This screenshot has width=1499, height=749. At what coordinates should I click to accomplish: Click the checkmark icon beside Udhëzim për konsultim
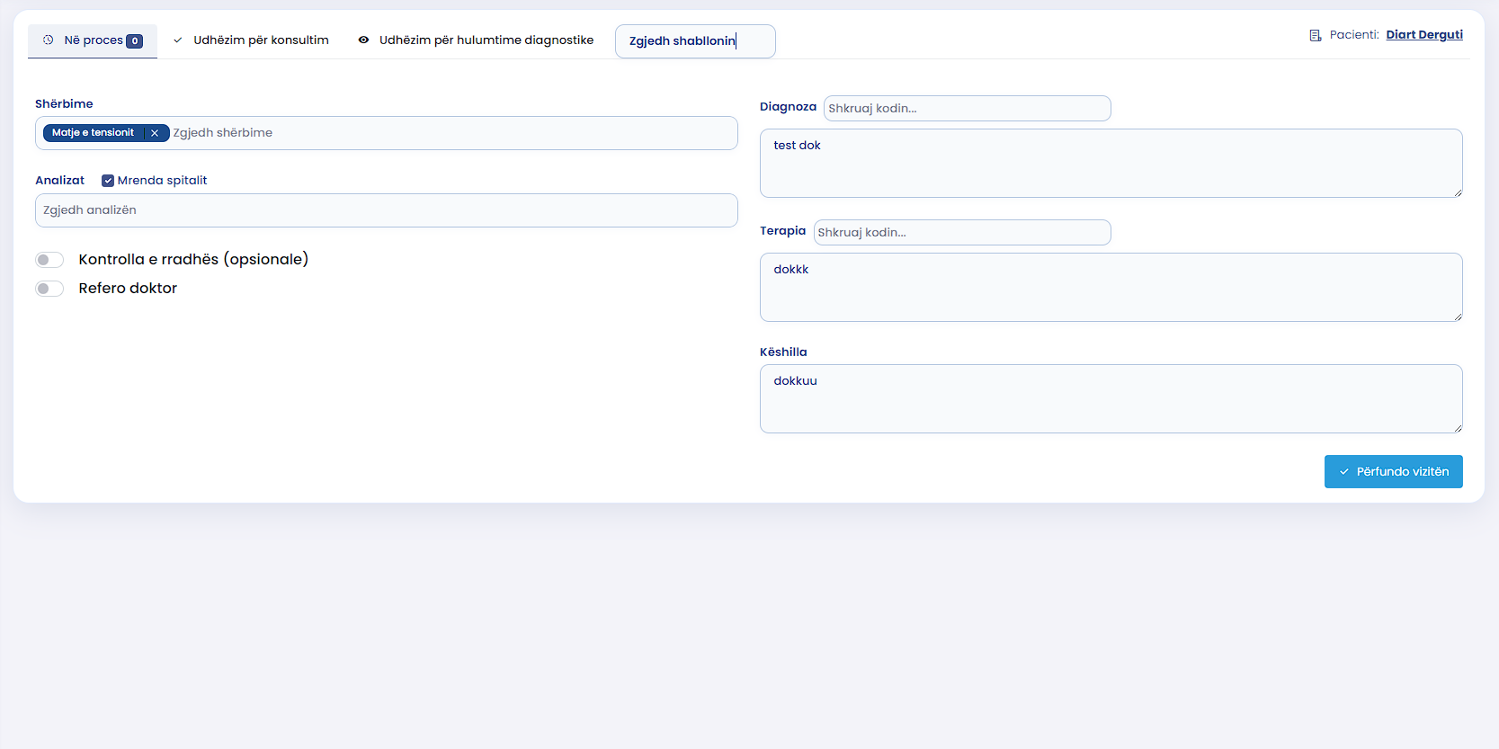pyautogui.click(x=178, y=40)
